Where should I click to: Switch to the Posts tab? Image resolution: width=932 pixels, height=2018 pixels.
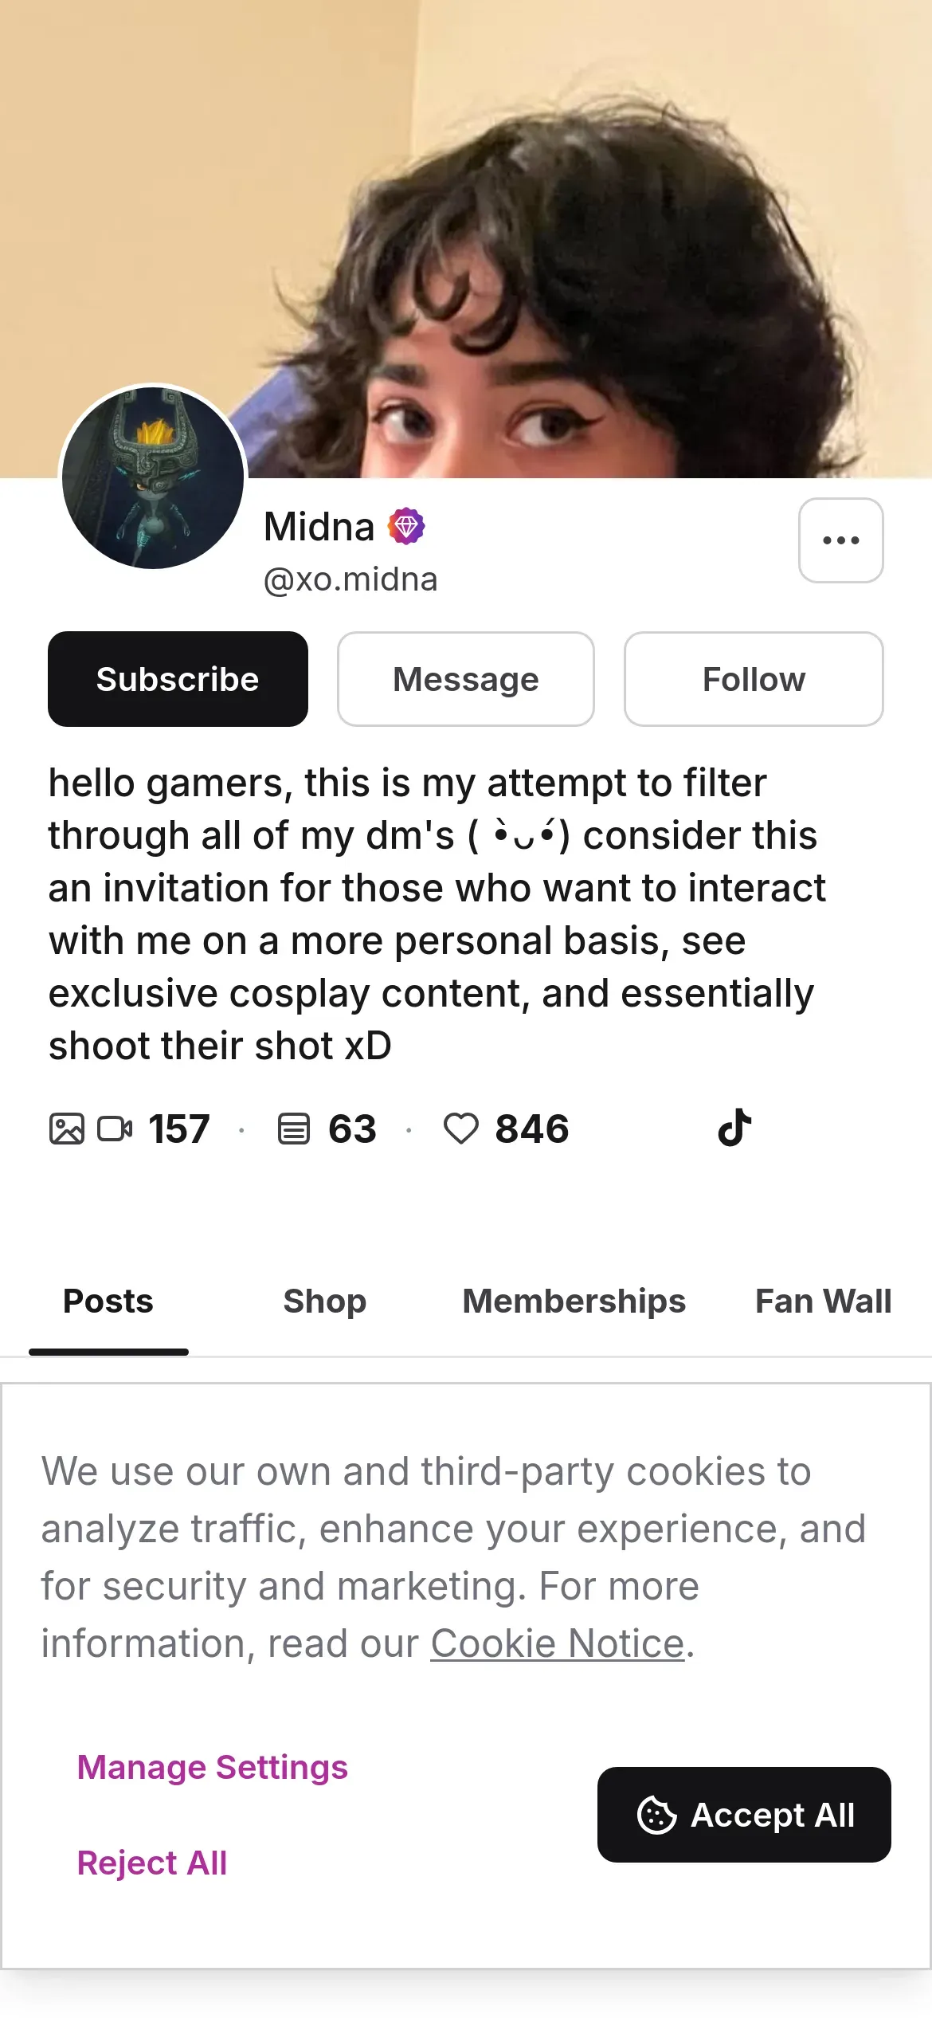(108, 1301)
